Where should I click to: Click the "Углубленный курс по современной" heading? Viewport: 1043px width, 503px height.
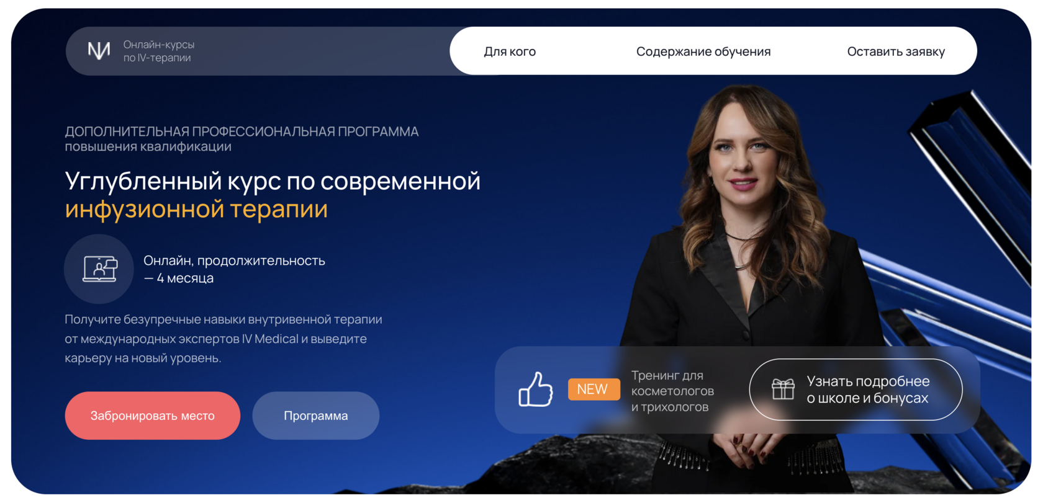click(x=273, y=181)
